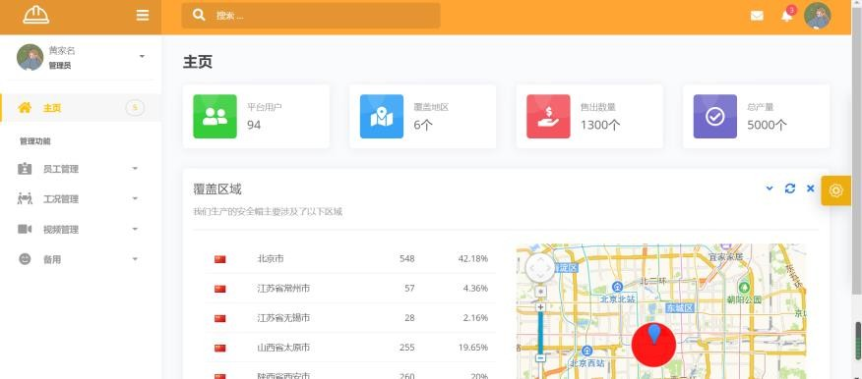The image size is (862, 379).
Task: Click the video camera icon
Action: (25, 229)
